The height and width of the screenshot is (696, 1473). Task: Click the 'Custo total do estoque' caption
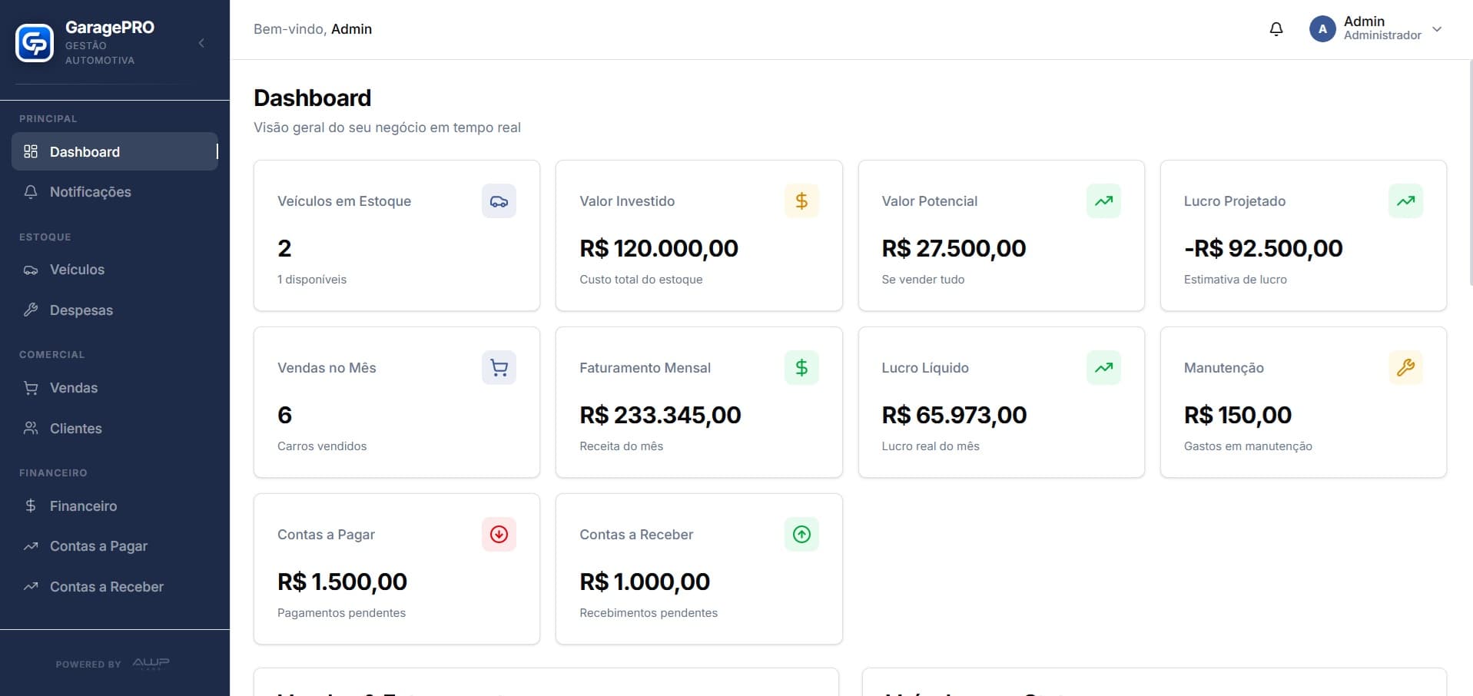641,280
